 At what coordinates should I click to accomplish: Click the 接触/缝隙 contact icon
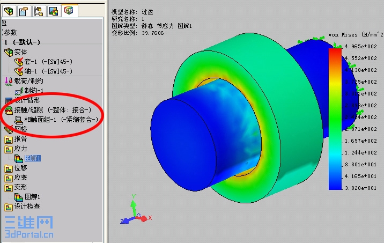(9, 110)
